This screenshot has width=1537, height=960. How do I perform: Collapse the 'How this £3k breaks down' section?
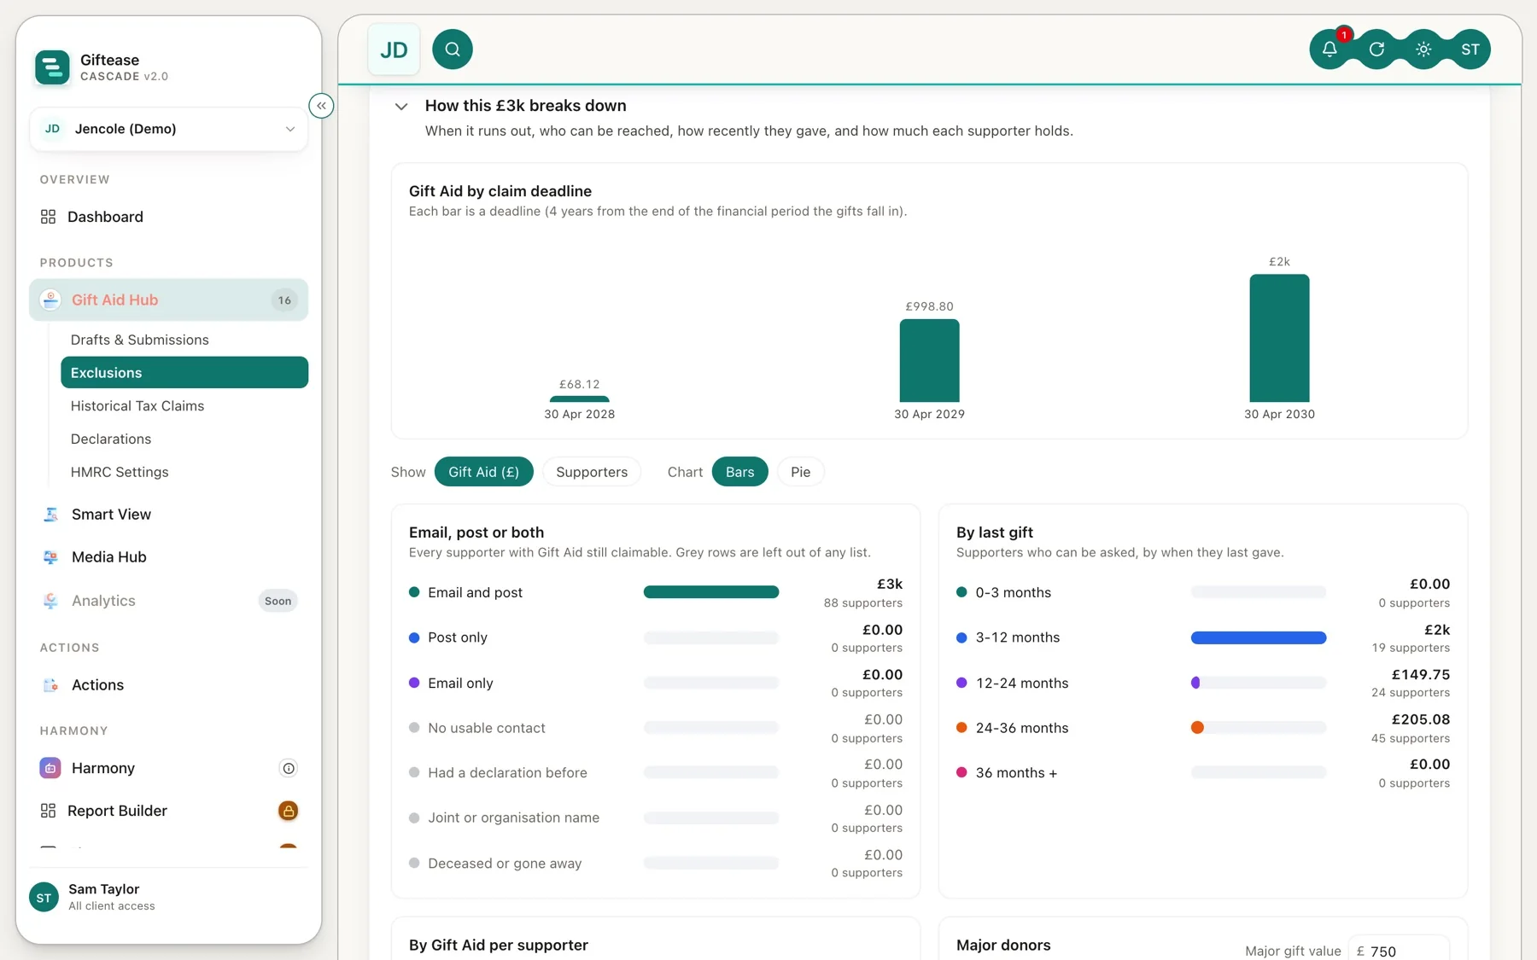click(x=401, y=107)
